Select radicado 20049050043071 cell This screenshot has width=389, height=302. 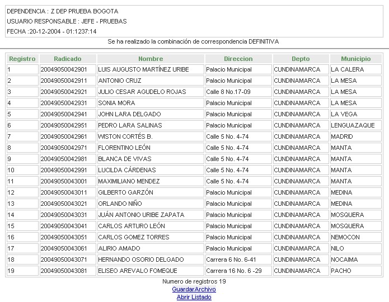[68, 259]
